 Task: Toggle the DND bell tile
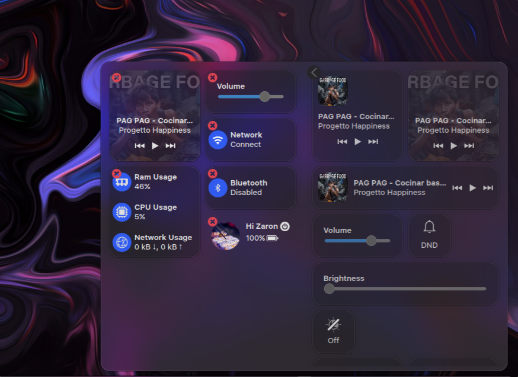pos(430,235)
